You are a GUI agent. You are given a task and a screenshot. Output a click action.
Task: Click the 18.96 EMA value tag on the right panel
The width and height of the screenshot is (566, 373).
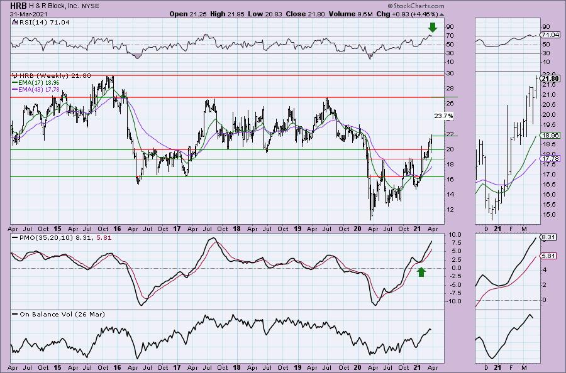point(551,136)
